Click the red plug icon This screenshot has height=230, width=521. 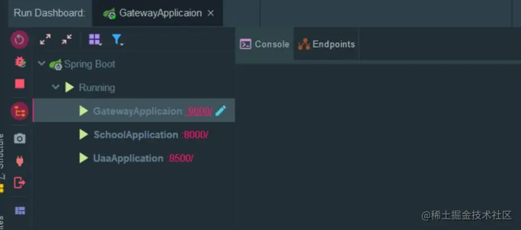20,161
